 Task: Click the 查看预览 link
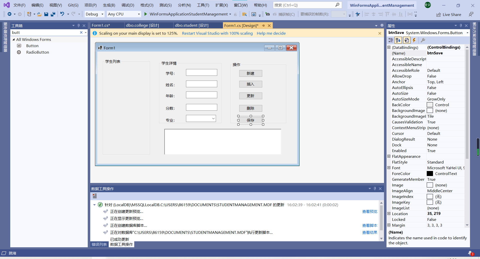tap(370, 212)
